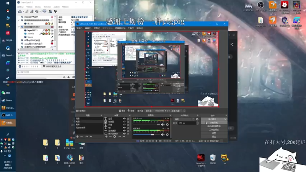Open 桌面音频 audio settings gear

(x=167, y=135)
